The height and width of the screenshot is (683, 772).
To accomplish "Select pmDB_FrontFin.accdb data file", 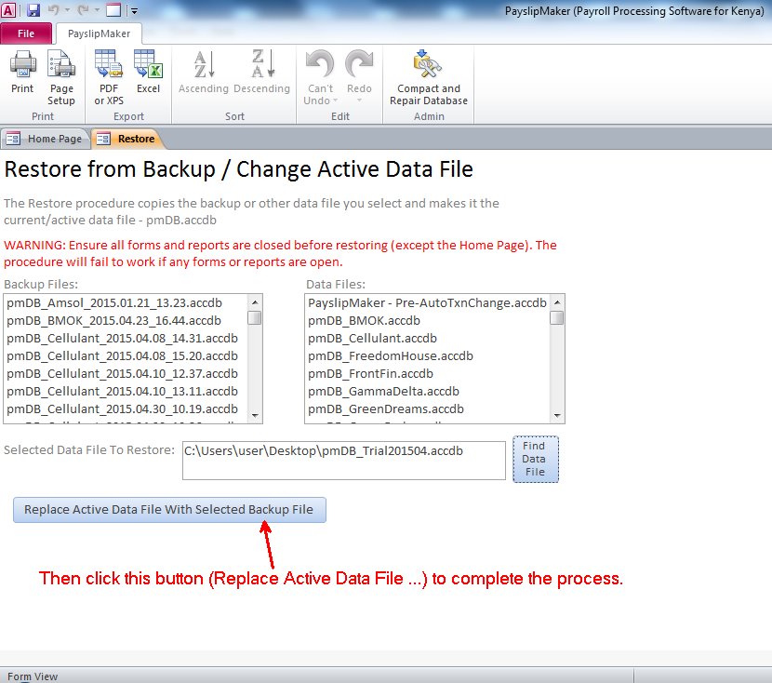I will click(x=427, y=374).
